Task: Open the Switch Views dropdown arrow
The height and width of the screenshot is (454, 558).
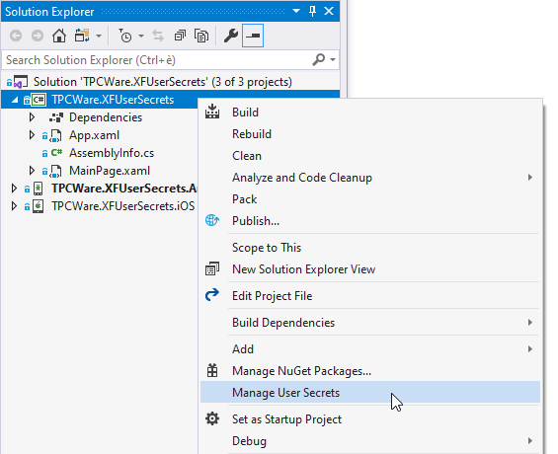Action: 99,36
